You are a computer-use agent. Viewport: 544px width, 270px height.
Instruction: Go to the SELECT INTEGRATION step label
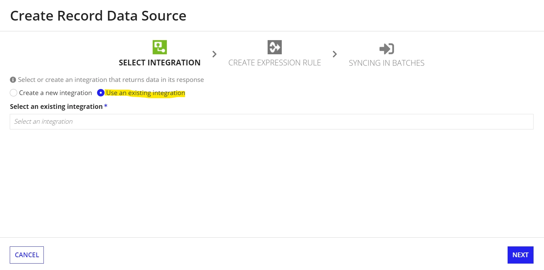point(160,63)
